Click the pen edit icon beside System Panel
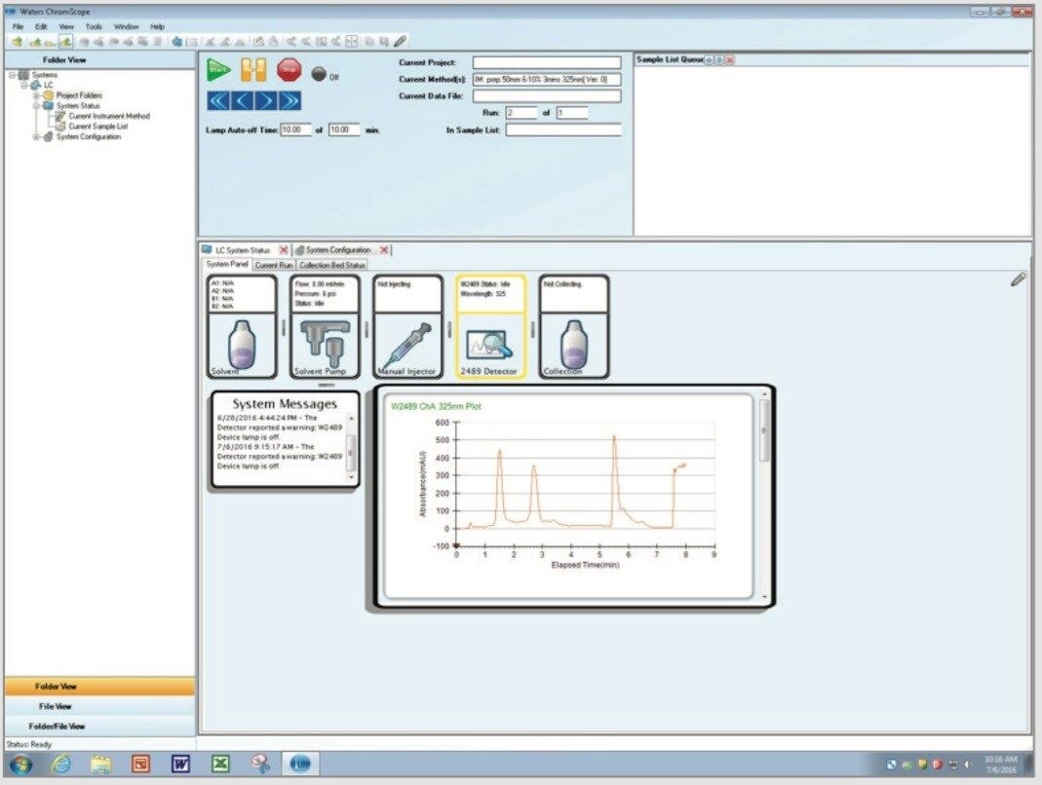 click(1019, 279)
